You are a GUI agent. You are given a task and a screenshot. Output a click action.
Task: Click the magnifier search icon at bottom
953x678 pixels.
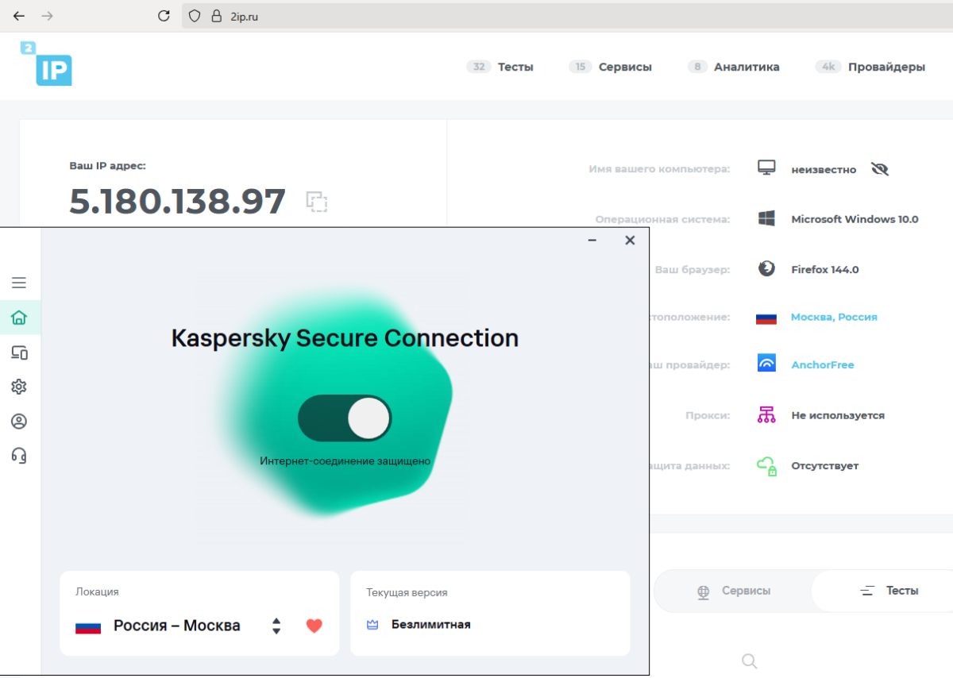tap(749, 661)
